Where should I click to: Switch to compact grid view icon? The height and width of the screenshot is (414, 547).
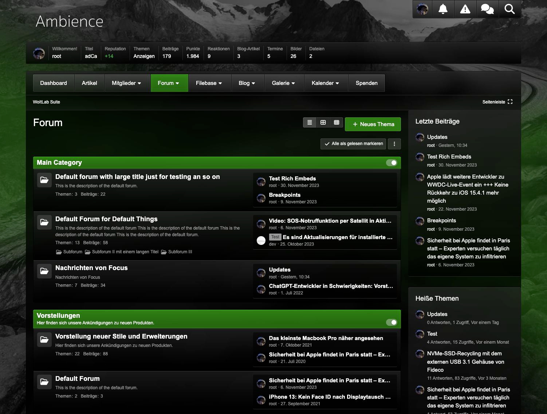pyautogui.click(x=337, y=122)
